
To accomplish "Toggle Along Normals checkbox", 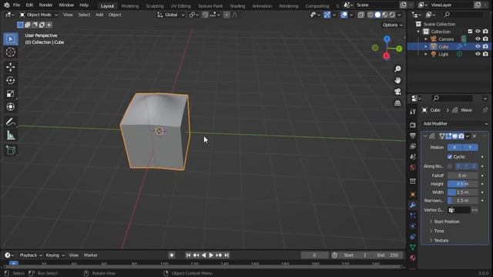I will (x=450, y=166).
